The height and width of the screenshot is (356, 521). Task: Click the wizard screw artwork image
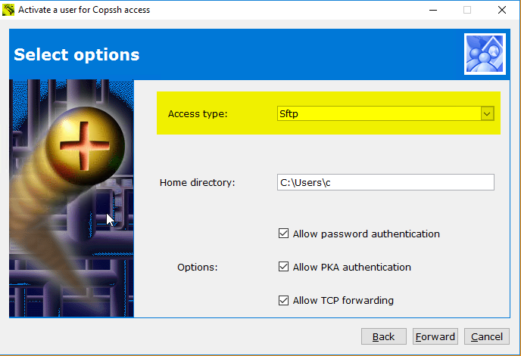tap(71, 198)
